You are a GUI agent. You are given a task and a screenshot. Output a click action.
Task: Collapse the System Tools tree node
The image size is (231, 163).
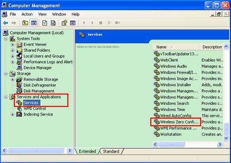(x=6, y=39)
